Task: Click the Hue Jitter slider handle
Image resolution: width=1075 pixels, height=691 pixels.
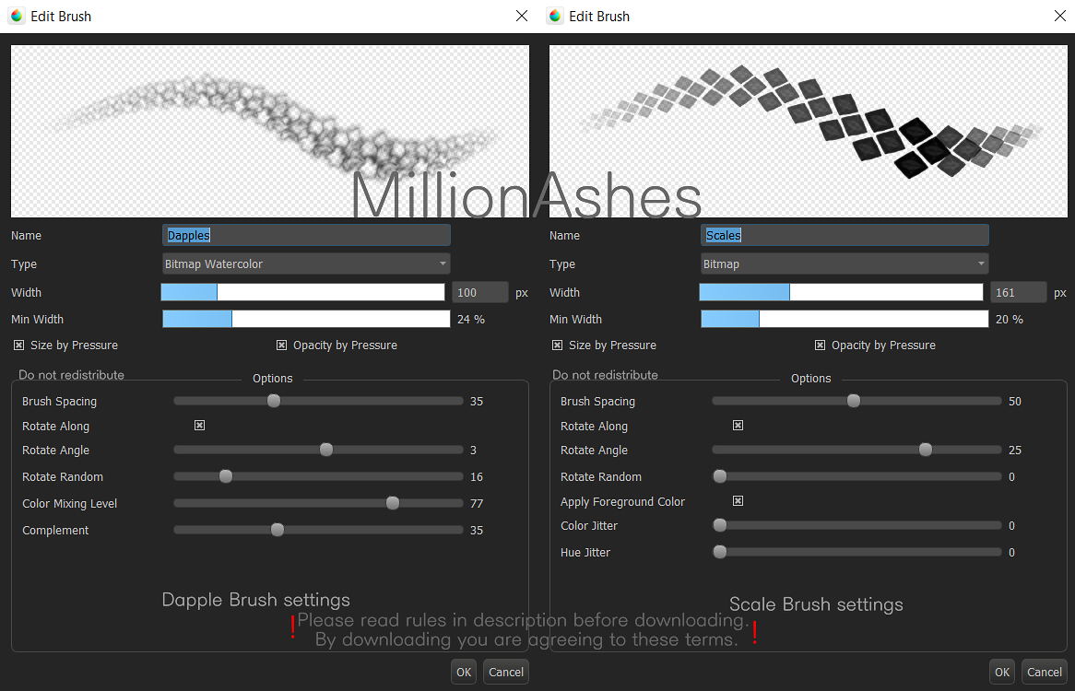Action: coord(720,551)
